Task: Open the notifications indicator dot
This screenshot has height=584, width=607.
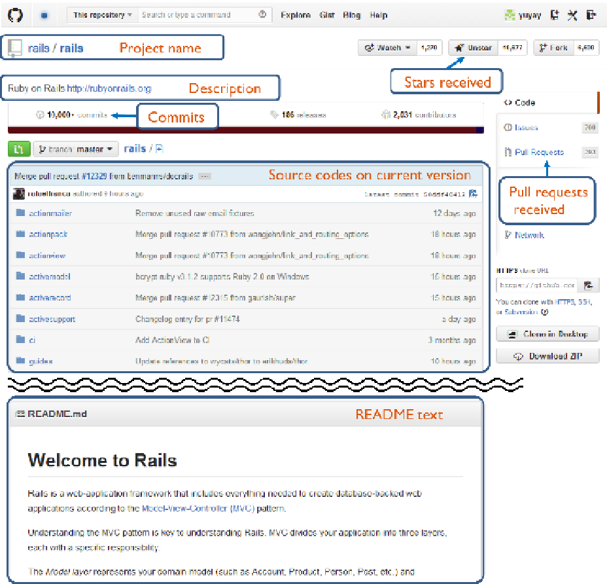Action: tap(44, 16)
